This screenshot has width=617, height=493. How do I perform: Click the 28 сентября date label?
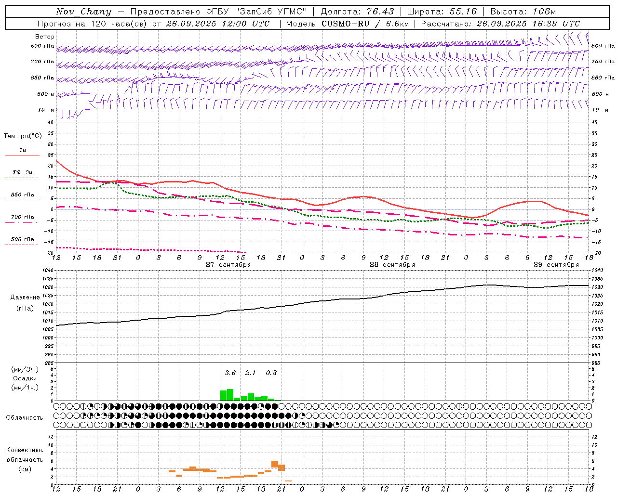(392, 265)
